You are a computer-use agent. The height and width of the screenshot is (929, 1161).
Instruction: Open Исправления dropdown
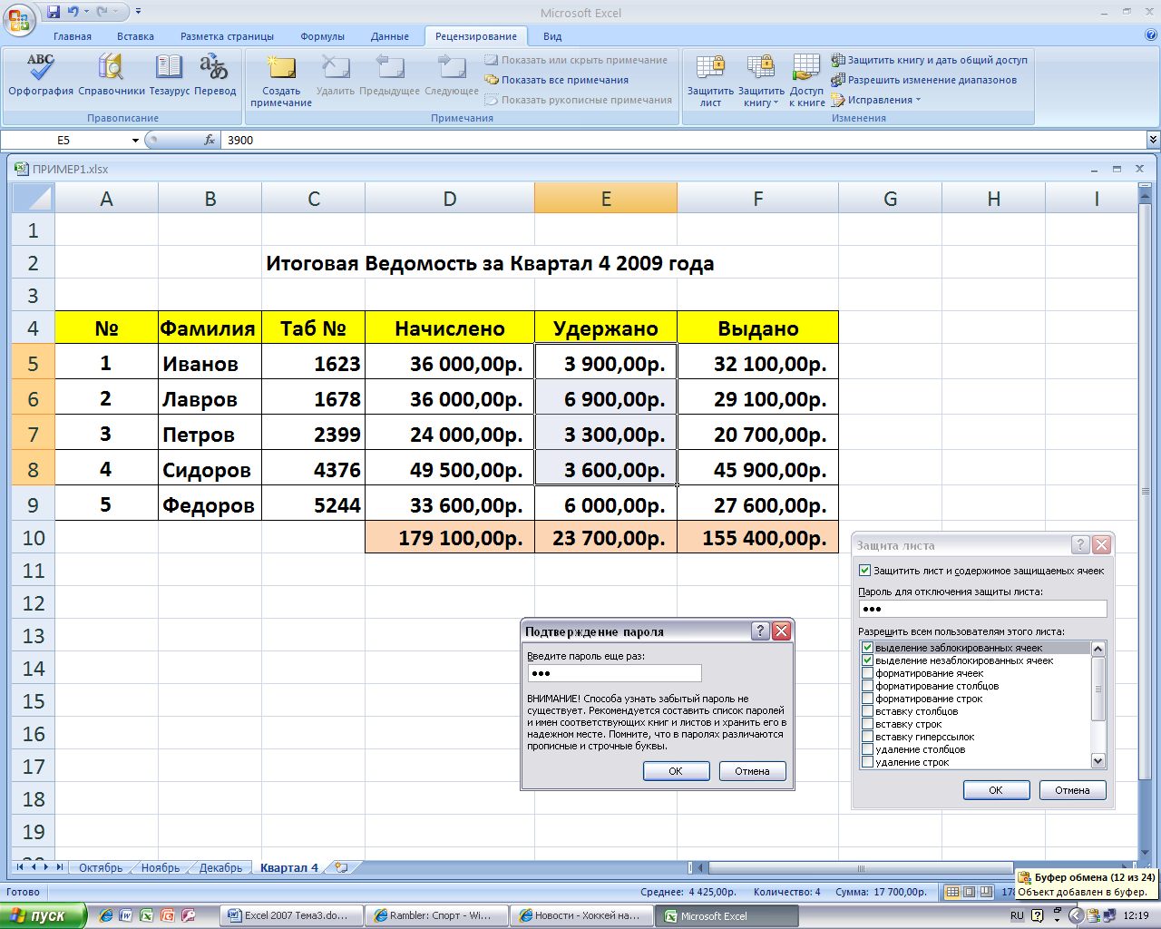tap(875, 100)
